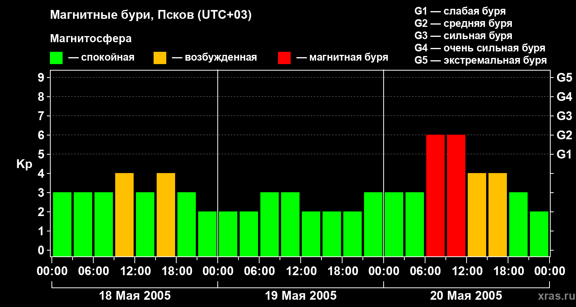The height and width of the screenshot is (307, 576).
Task: Select the '20 Мая 2005' date label
Action: click(x=466, y=296)
